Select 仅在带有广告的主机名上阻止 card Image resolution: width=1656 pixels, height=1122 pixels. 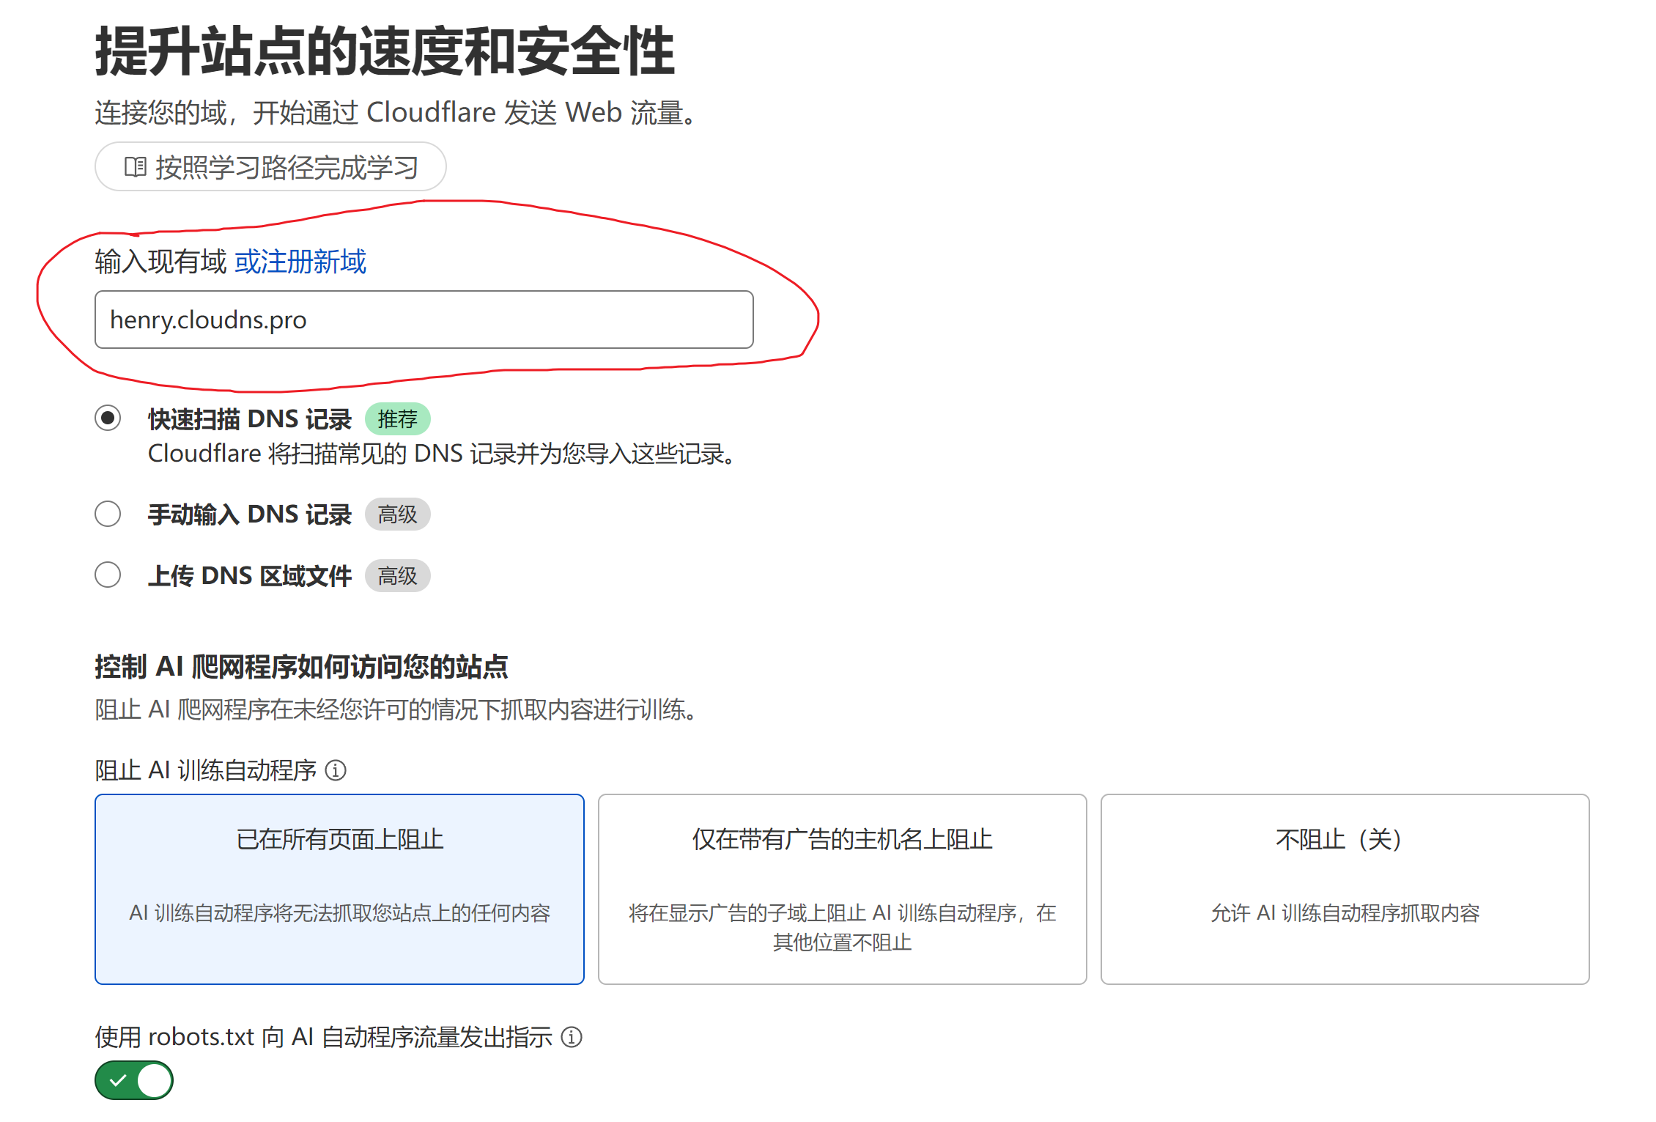(x=842, y=889)
